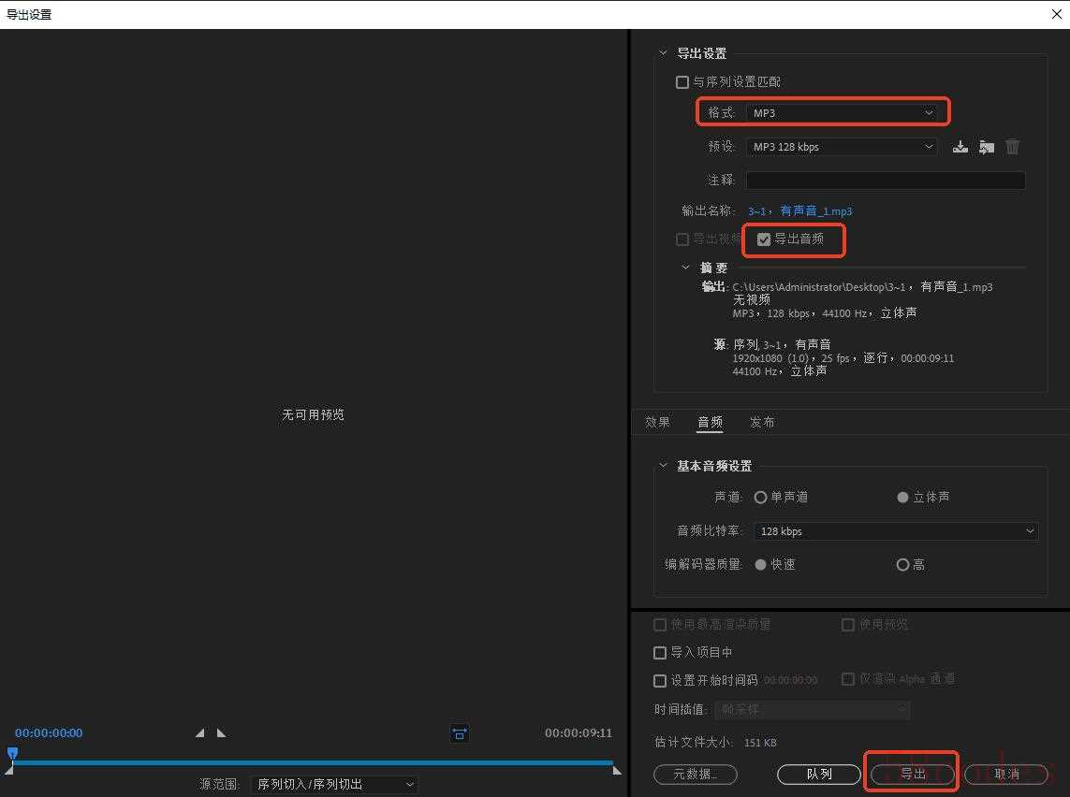Switch to the Publish tab
The height and width of the screenshot is (797, 1070).
point(762,422)
